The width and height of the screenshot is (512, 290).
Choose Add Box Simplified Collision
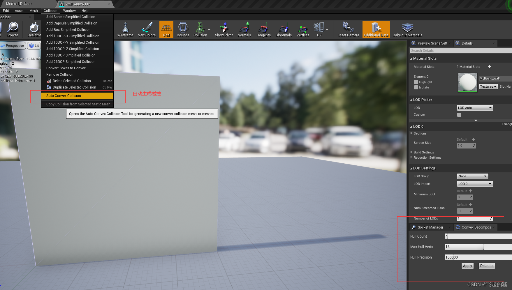tap(77, 30)
